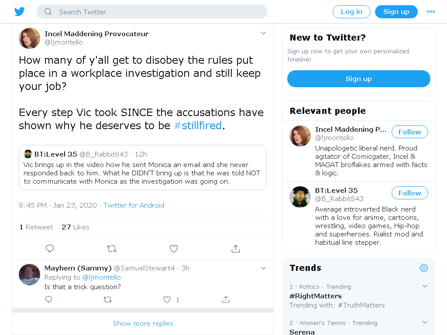Share Mayhem (Sammy)'s reply

click(x=226, y=299)
